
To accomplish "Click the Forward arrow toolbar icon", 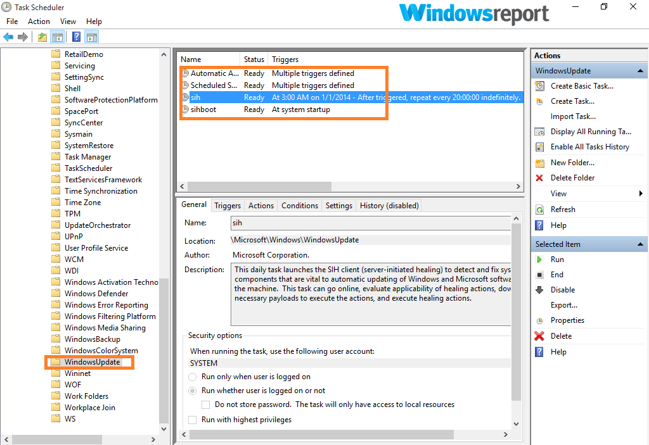I will tap(23, 37).
